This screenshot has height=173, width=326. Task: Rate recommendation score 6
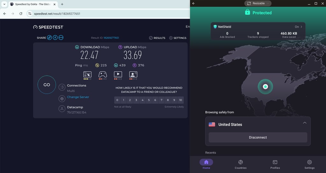point(155,100)
